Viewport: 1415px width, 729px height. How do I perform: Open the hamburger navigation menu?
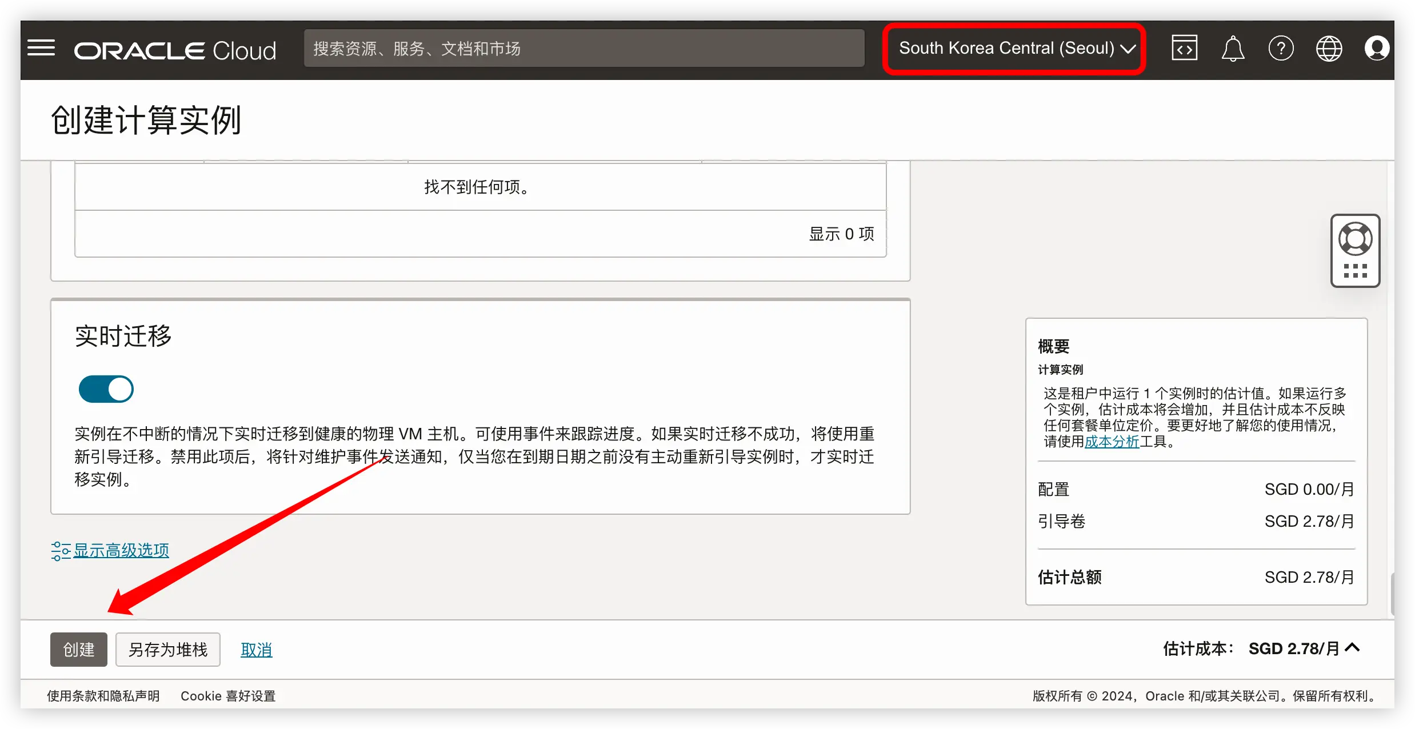[x=41, y=49]
